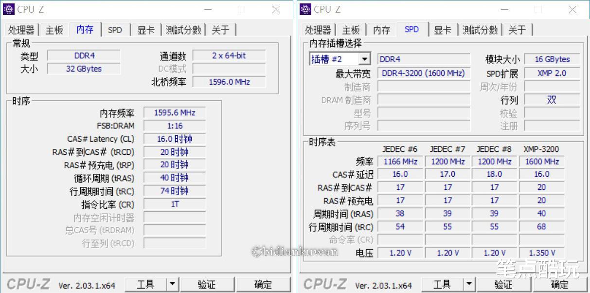Viewport: 590px width, 293px height.
Task: Switch to the 显卡 tab in the right window
Action: (x=443, y=30)
